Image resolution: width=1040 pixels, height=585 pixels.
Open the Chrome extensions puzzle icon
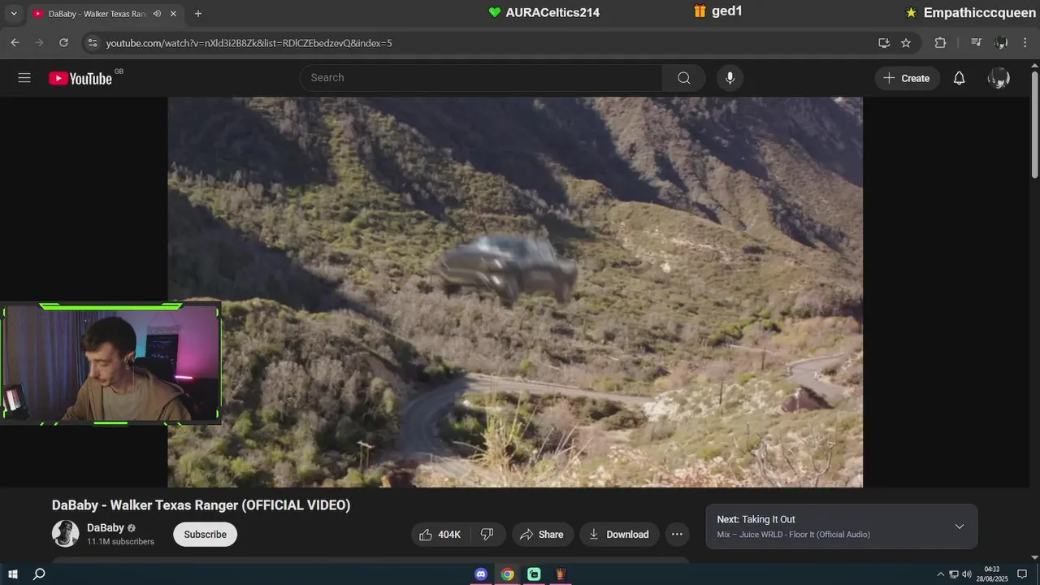coord(940,42)
